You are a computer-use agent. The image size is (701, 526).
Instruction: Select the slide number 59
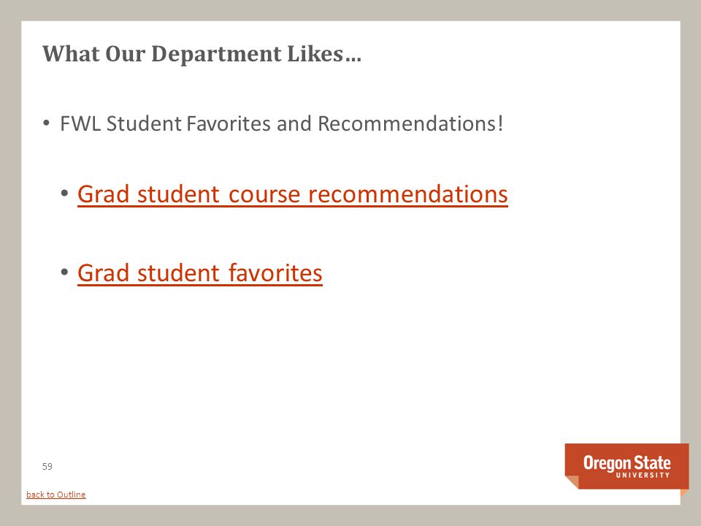47,467
